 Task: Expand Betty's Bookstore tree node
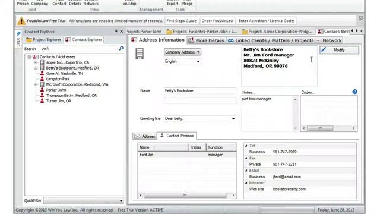36,68
